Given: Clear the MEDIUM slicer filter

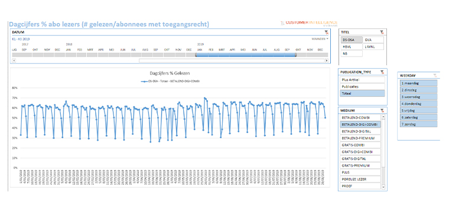Looking at the screenshot, I should (x=382, y=111).
